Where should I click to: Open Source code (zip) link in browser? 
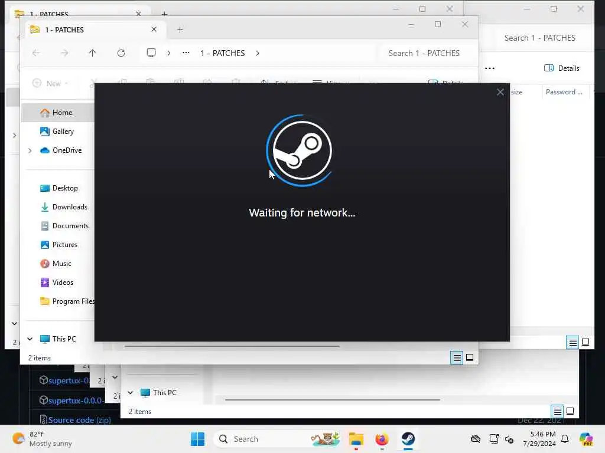(80, 420)
